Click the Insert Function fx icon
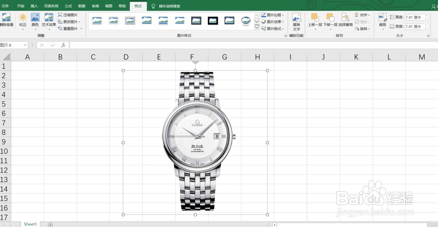 (63, 45)
